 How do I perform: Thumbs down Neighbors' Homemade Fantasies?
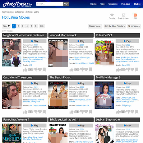coord(36,70)
